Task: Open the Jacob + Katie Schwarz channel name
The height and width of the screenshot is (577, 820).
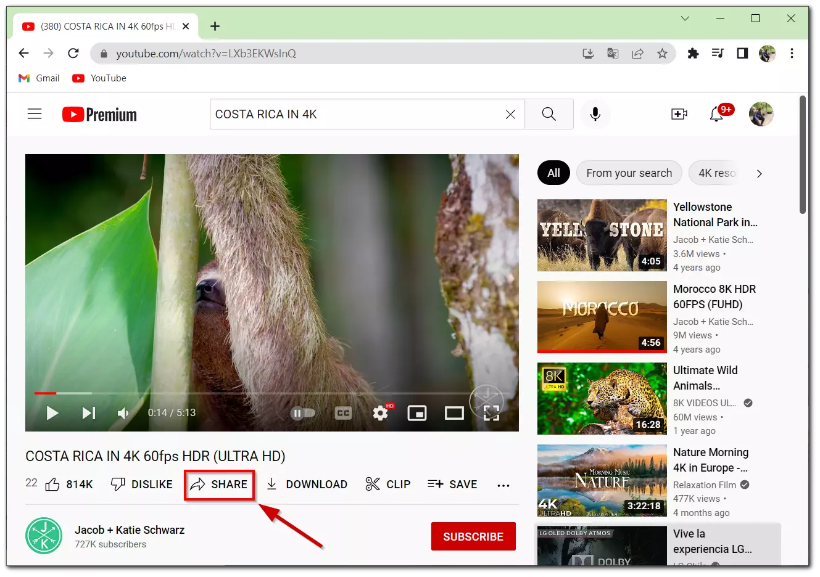Action: (130, 530)
